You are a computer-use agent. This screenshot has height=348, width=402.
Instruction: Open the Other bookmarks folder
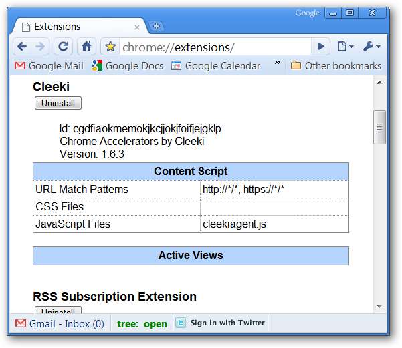(x=336, y=66)
